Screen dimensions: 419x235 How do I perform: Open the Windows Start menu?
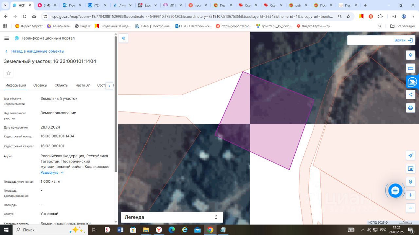(x=6, y=230)
